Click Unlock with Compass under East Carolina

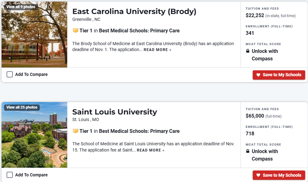coord(264,55)
